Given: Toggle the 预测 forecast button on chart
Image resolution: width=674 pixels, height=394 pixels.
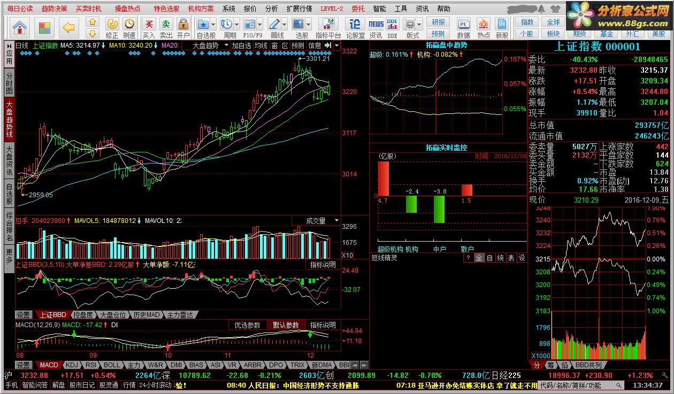Looking at the screenshot, I should click(x=298, y=45).
